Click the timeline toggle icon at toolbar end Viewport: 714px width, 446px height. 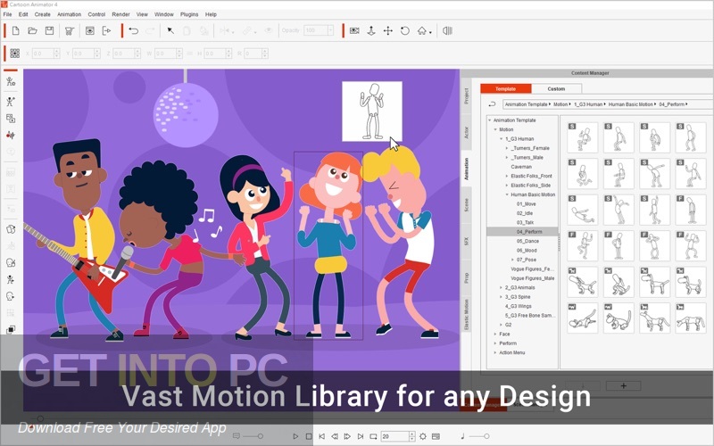coord(448,31)
